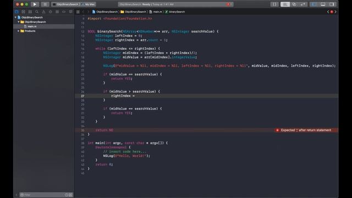Click the "#import <Foundation/Foundation.h>" line
This screenshot has width=352, height=198.
coord(120,19)
